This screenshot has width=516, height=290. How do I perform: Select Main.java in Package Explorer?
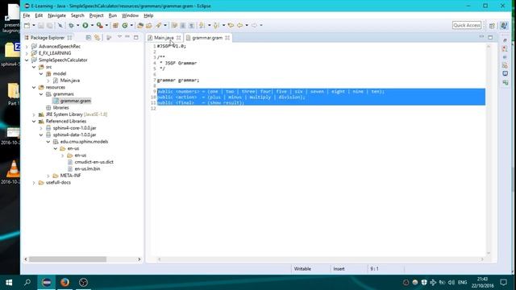tap(70, 81)
